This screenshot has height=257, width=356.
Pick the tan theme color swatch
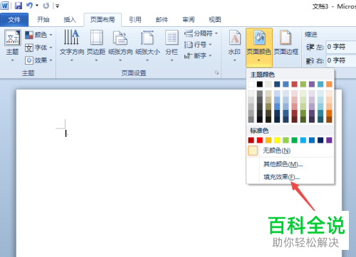click(268, 84)
